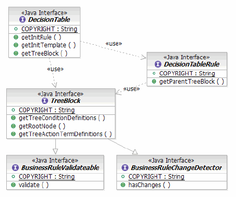Click the green hasChanges method icon
Image resolution: width=236 pixels, height=197 pixels.
coord(123,185)
